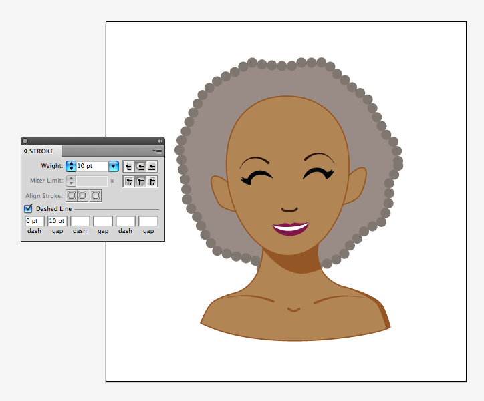
Task: Click the Dashed Line label text
Action: [53, 209]
